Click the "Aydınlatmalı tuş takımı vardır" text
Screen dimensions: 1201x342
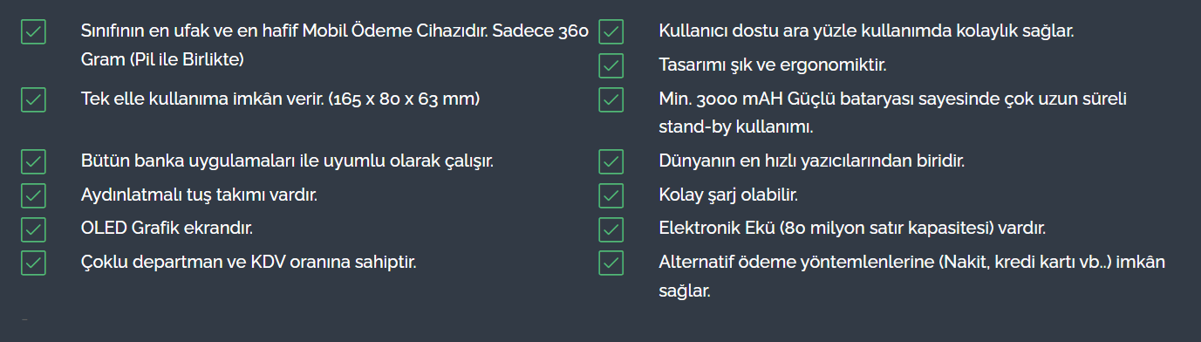[199, 195]
